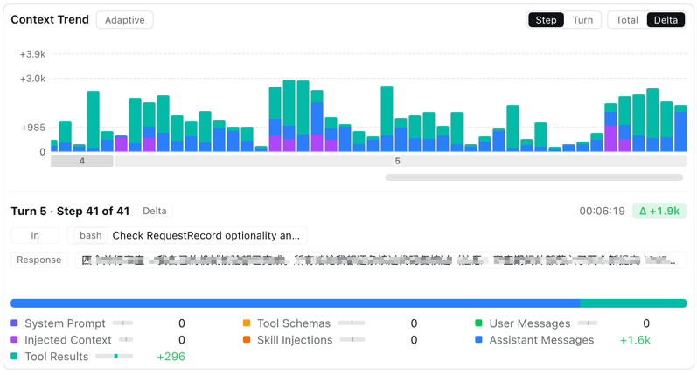The width and height of the screenshot is (697, 375).
Task: Click the first bar in the chart
Action: point(54,146)
